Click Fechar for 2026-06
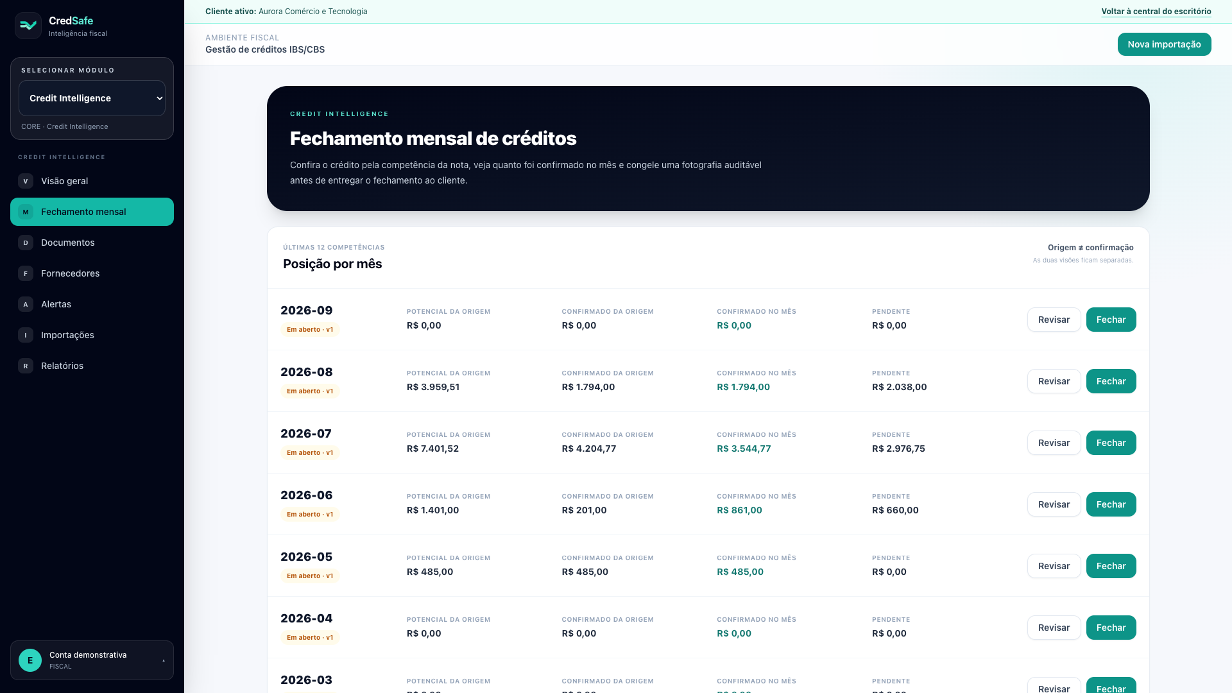The height and width of the screenshot is (693, 1232). click(x=1111, y=504)
